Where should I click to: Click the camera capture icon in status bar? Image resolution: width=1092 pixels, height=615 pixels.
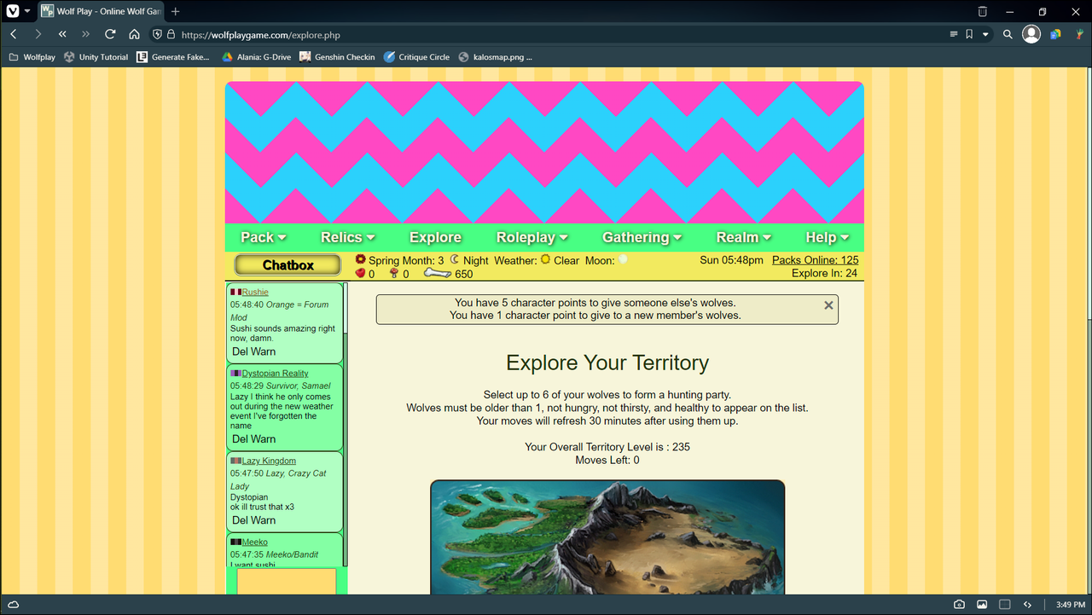coord(959,604)
